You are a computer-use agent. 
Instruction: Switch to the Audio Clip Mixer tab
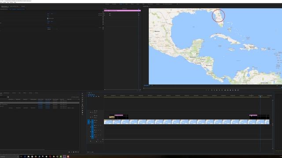14,6
